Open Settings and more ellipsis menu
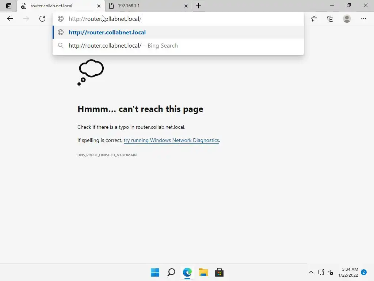Viewport: 374px width, 281px height. [363, 19]
